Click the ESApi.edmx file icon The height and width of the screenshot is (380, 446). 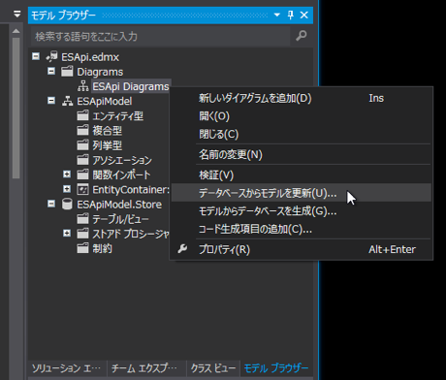point(51,57)
